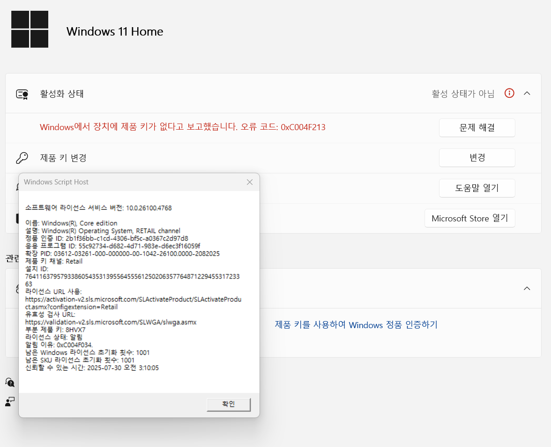Click the 도움말 보기 help icon, lower left
This screenshot has height=447, width=551.
(x=10, y=382)
